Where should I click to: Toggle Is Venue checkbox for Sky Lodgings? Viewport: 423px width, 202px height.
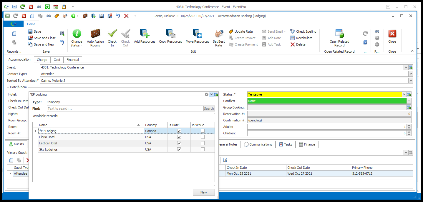click(203, 149)
